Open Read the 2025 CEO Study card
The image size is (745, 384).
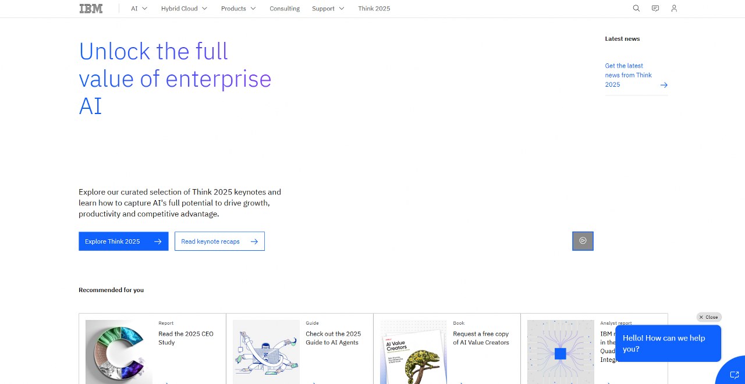[x=152, y=349]
